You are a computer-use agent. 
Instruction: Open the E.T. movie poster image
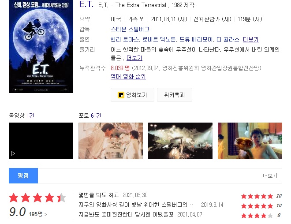41,46
